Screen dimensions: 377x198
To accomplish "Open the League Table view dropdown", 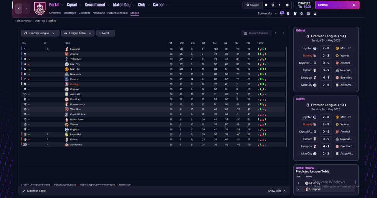I will [78, 33].
